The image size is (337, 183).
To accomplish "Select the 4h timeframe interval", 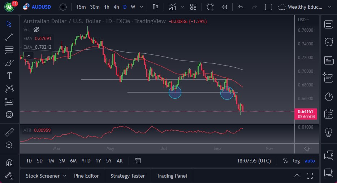I will point(116,7).
